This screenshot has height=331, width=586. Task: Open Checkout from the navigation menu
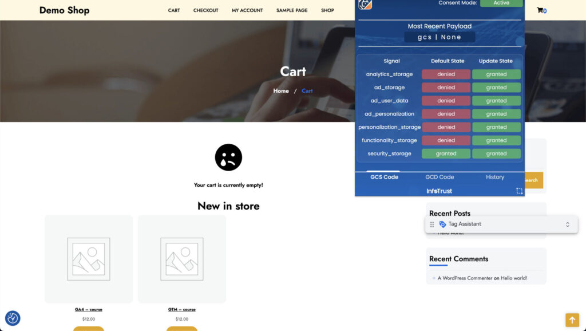205,10
